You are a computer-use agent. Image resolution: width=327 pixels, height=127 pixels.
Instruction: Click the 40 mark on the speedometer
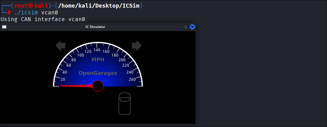[x=65, y=72]
